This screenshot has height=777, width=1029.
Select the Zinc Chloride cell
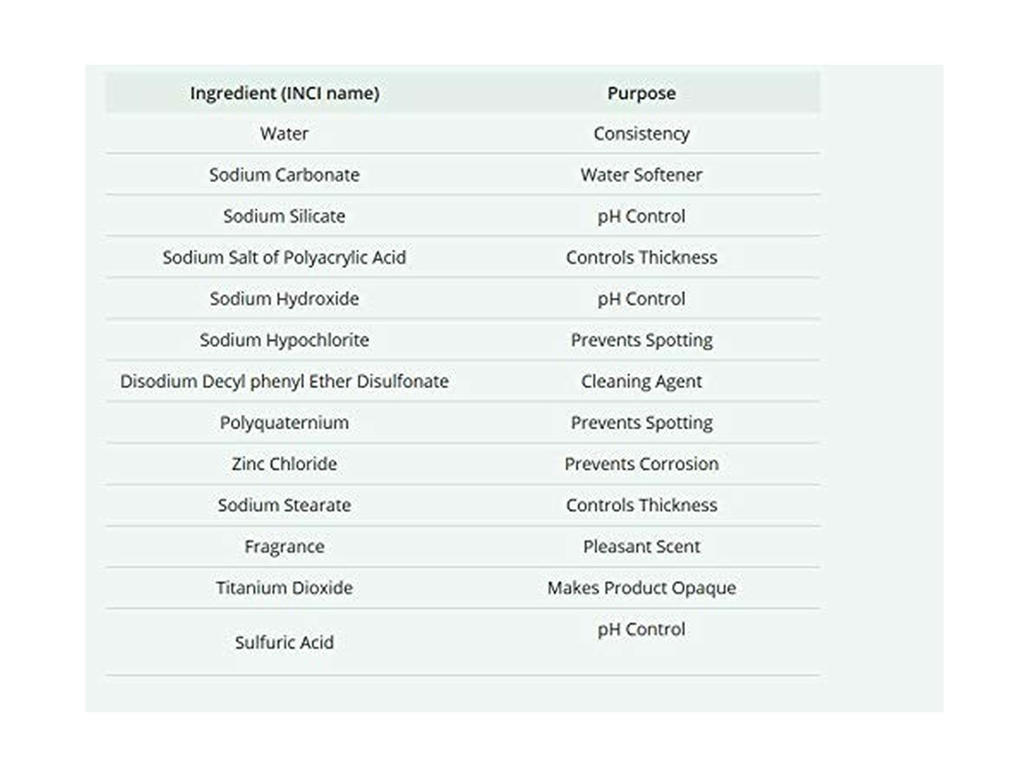click(284, 464)
